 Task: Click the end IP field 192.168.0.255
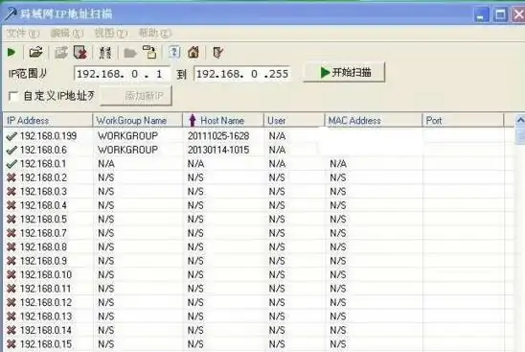click(x=241, y=74)
